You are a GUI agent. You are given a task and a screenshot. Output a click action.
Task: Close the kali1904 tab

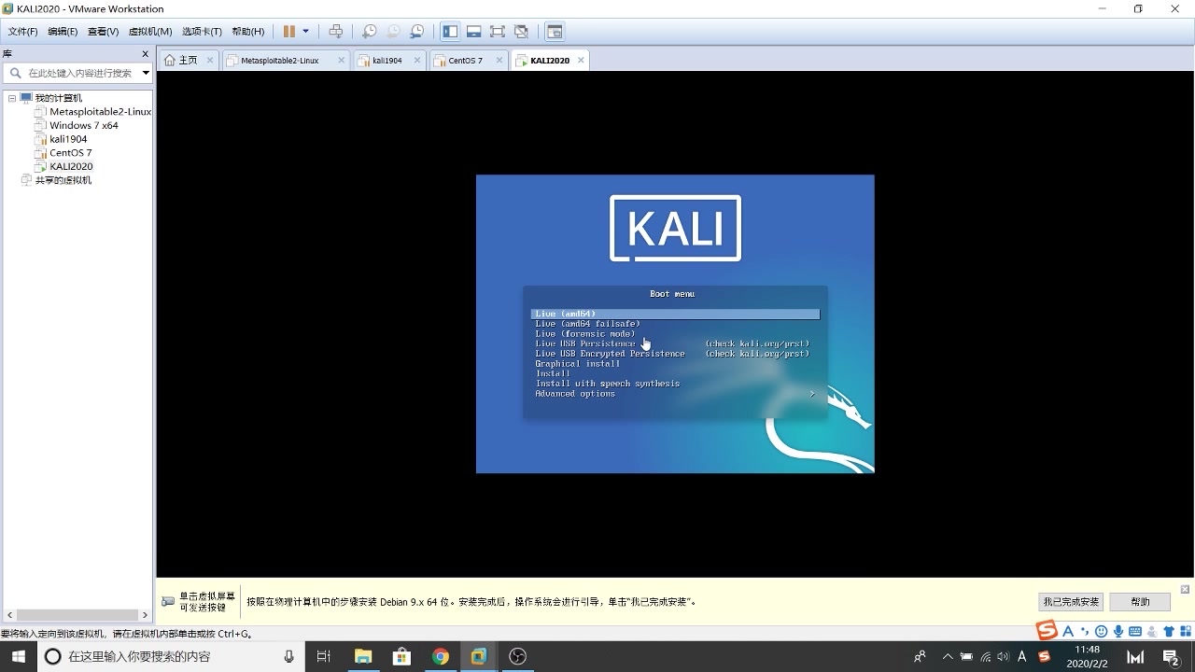(417, 60)
